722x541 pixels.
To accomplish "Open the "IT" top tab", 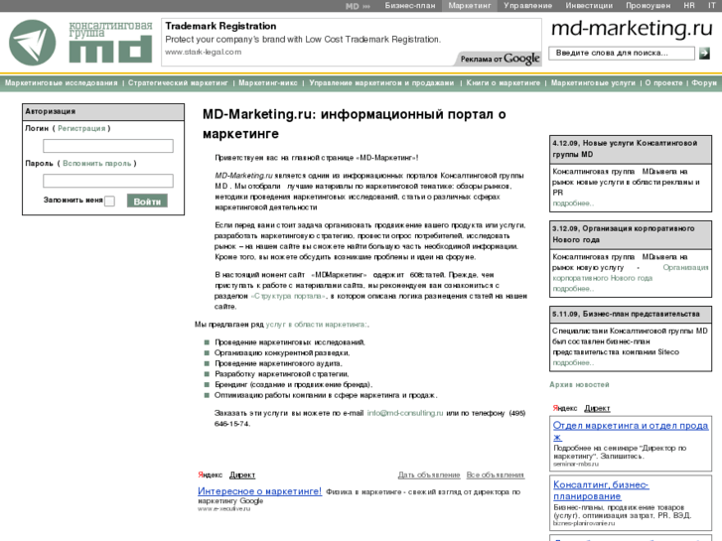I will (x=711, y=6).
